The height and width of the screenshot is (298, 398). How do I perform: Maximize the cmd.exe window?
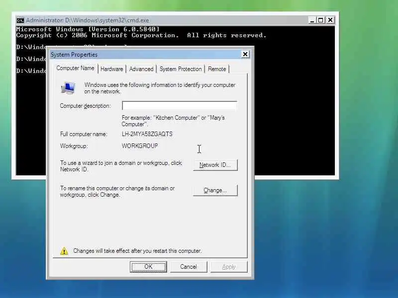point(321,20)
